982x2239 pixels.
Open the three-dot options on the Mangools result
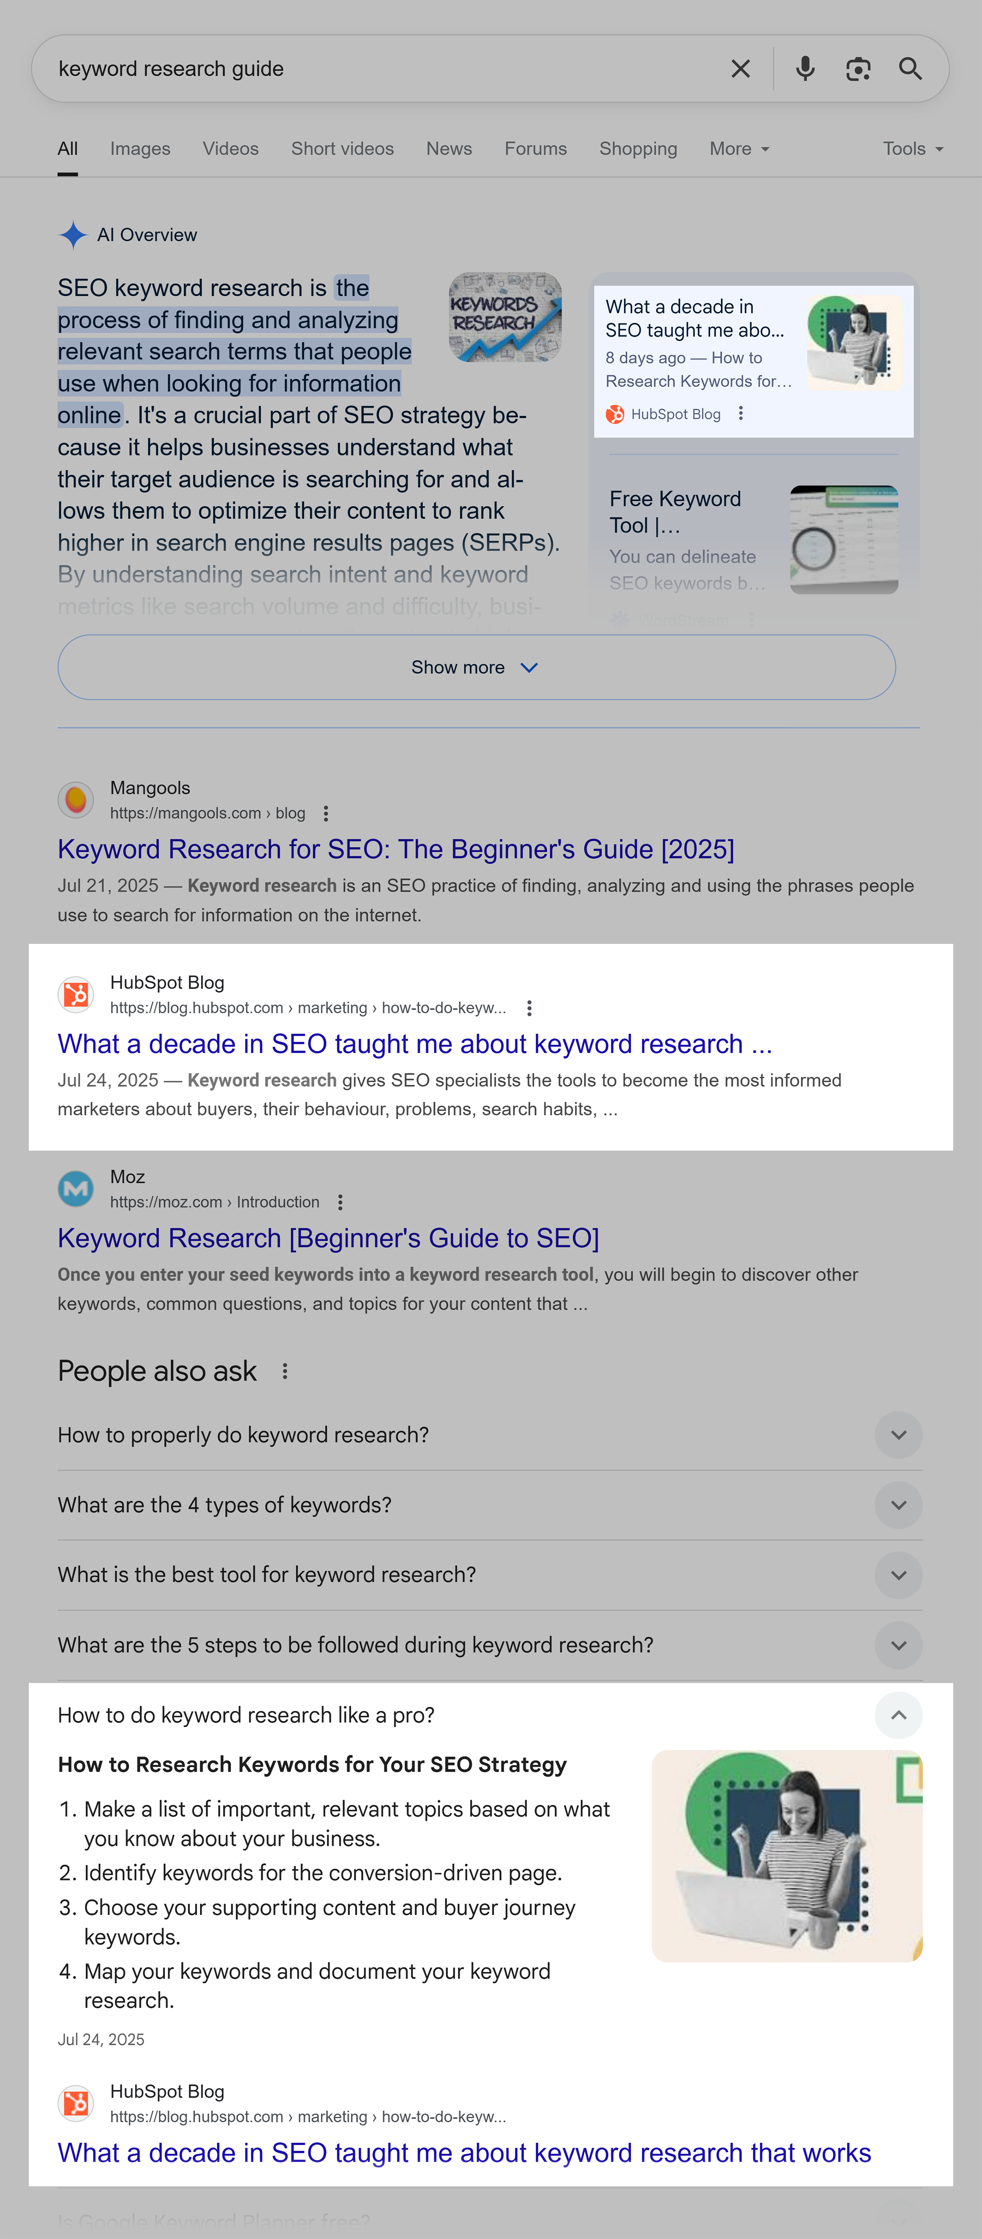coord(326,814)
